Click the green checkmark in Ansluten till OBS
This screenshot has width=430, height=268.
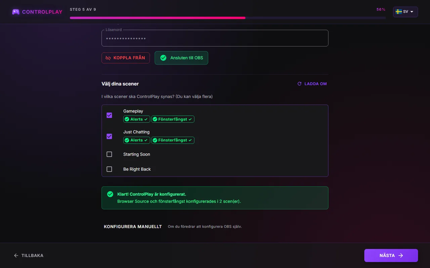[163, 58]
